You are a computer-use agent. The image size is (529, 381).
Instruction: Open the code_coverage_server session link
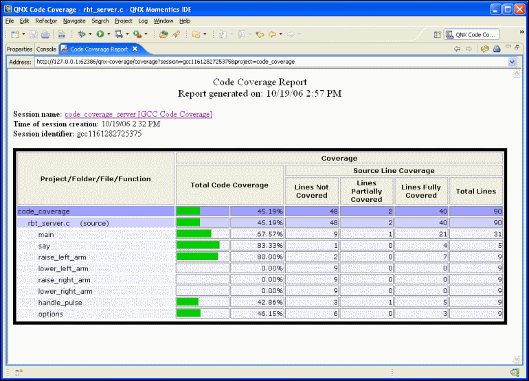138,114
